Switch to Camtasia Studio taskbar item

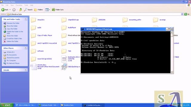pos(48,105)
